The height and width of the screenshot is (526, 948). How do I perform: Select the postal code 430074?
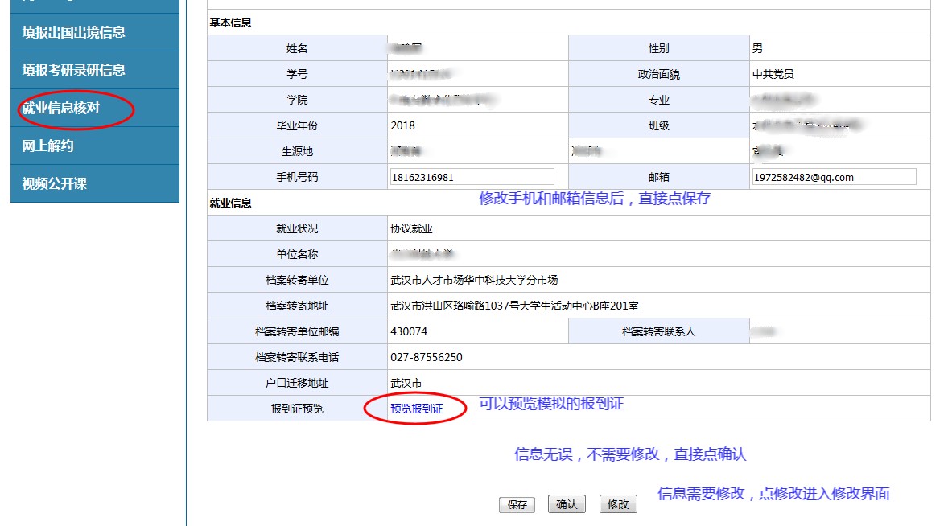tap(409, 331)
